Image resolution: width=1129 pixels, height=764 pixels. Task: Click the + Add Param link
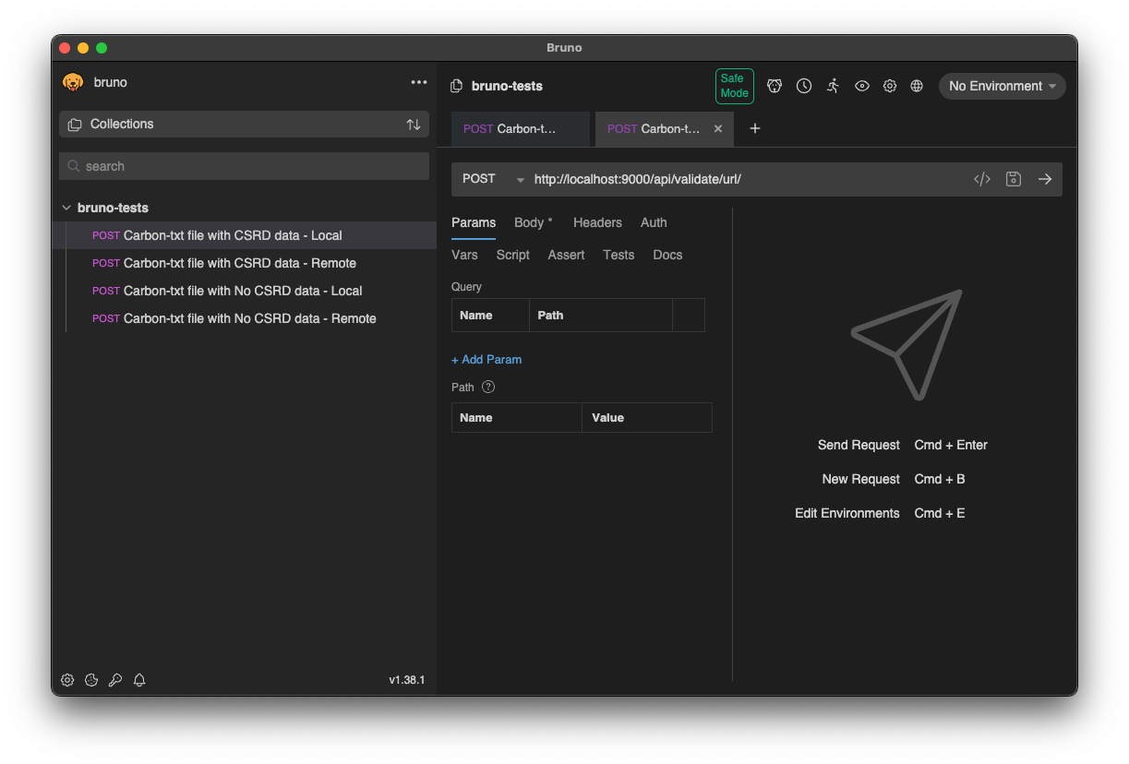pyautogui.click(x=486, y=360)
